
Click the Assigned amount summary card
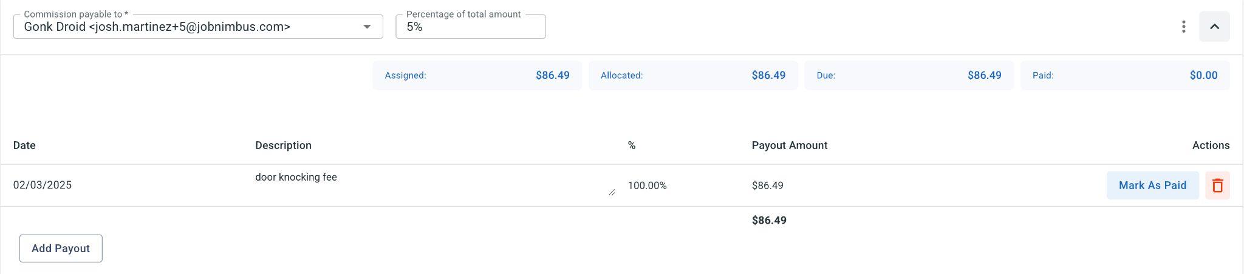click(477, 76)
